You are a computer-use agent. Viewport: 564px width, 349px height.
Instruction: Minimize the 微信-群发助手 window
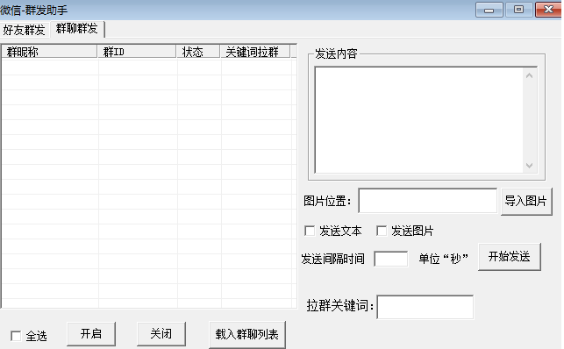489,10
